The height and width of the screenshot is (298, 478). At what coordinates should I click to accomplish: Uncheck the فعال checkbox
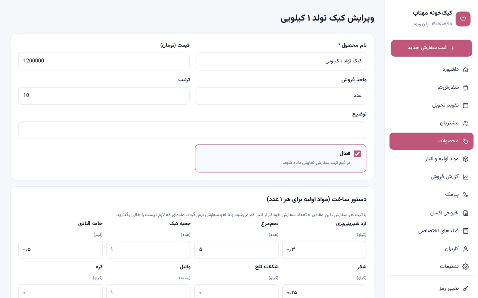point(357,154)
